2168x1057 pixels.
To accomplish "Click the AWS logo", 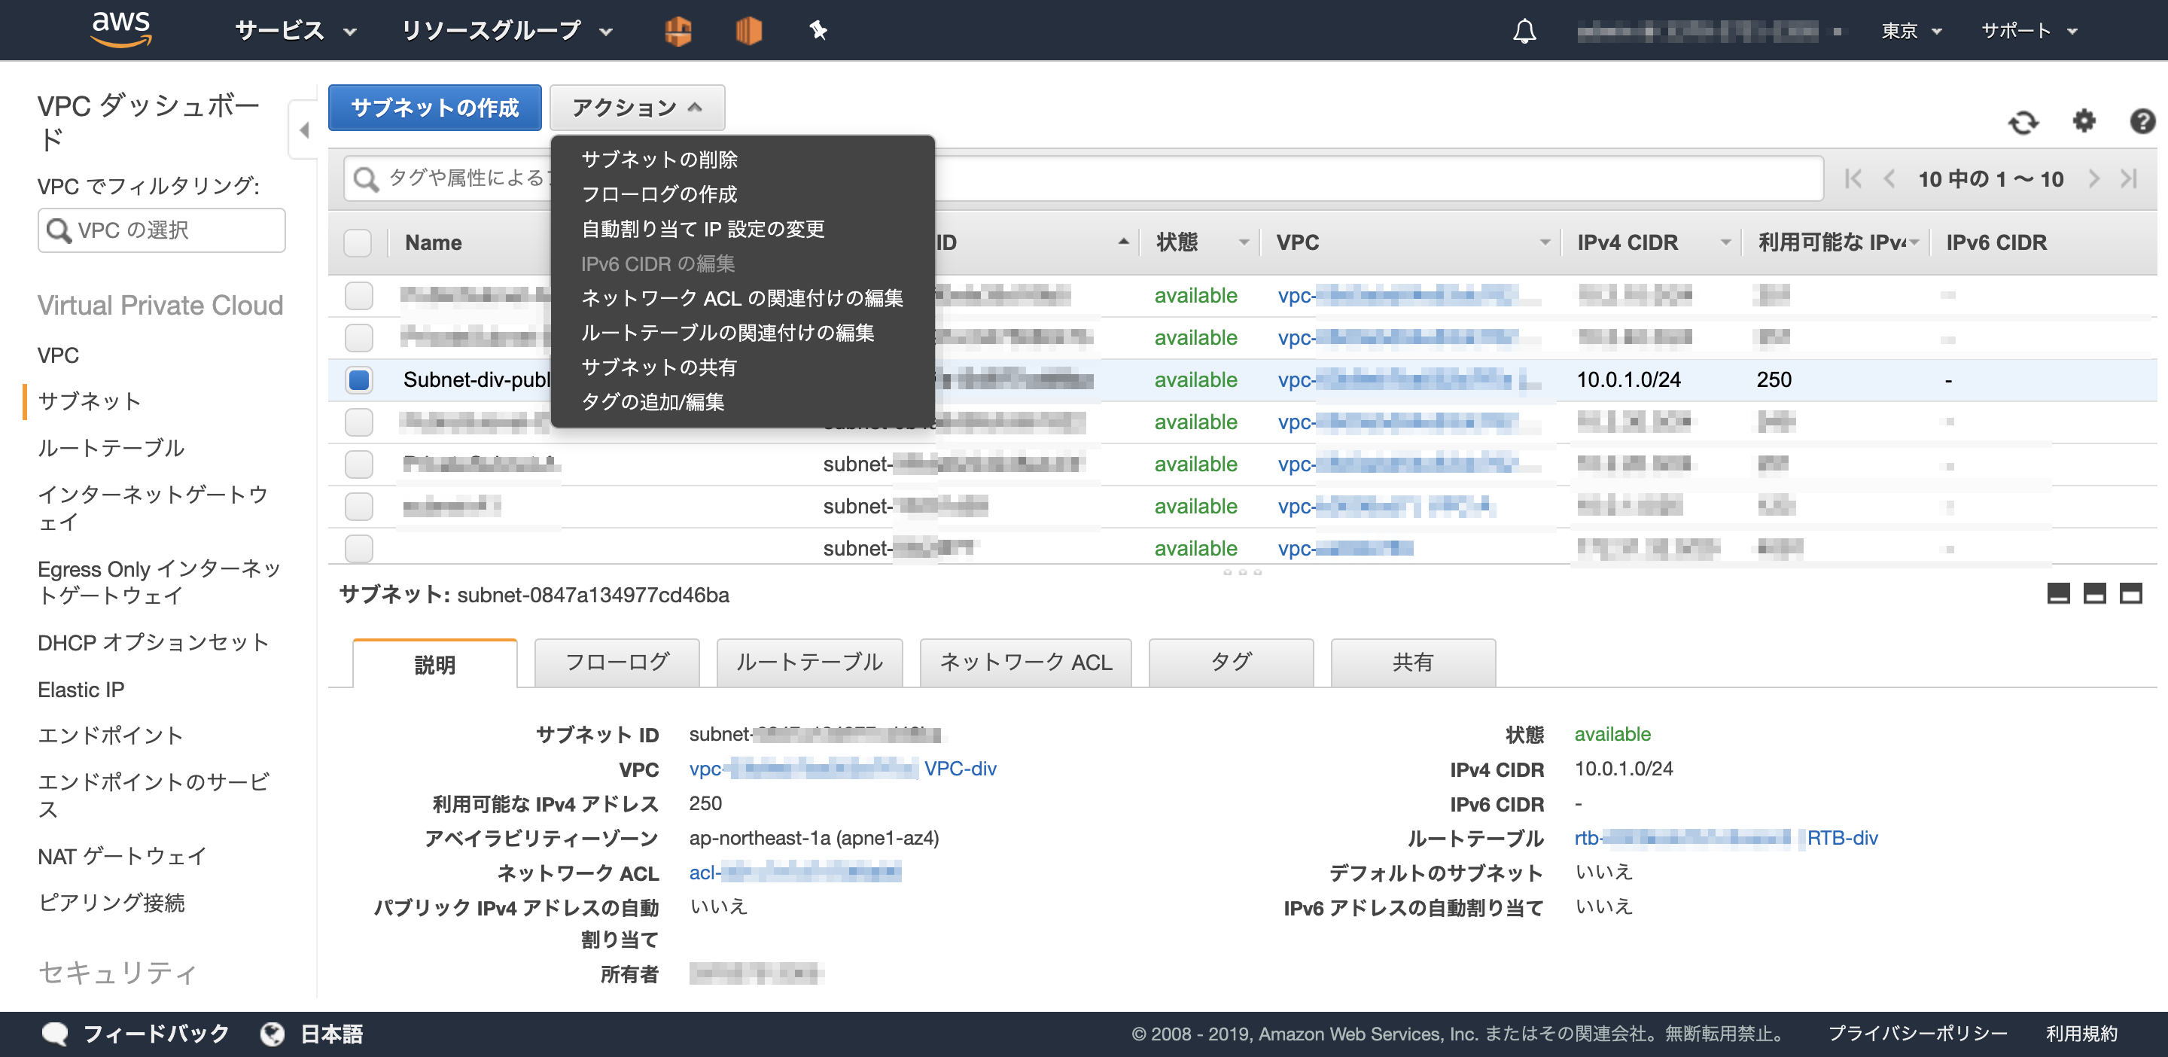I will (121, 29).
